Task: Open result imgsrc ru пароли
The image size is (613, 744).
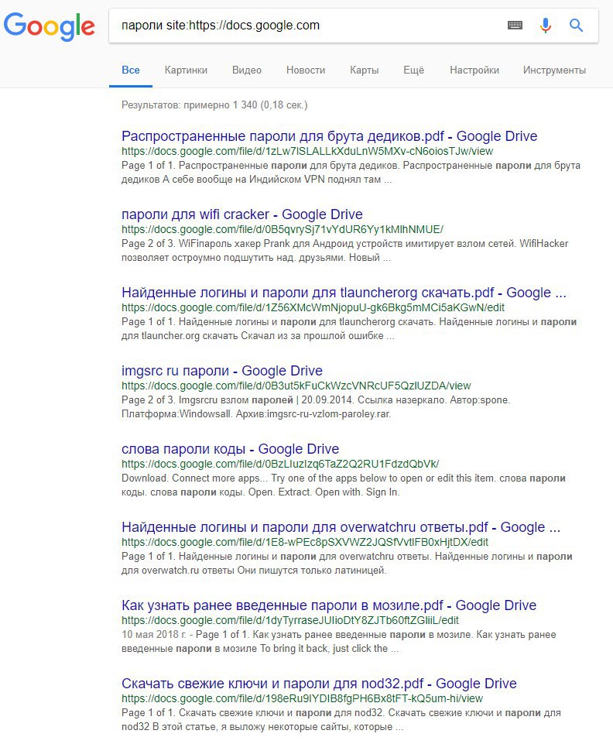Action: point(222,371)
